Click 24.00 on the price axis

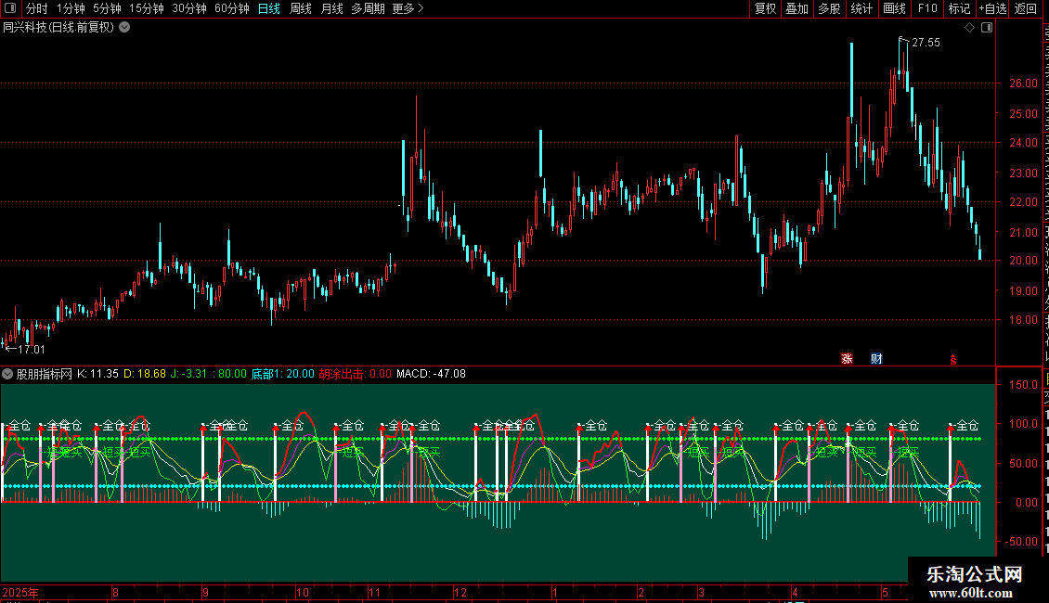(1024, 142)
